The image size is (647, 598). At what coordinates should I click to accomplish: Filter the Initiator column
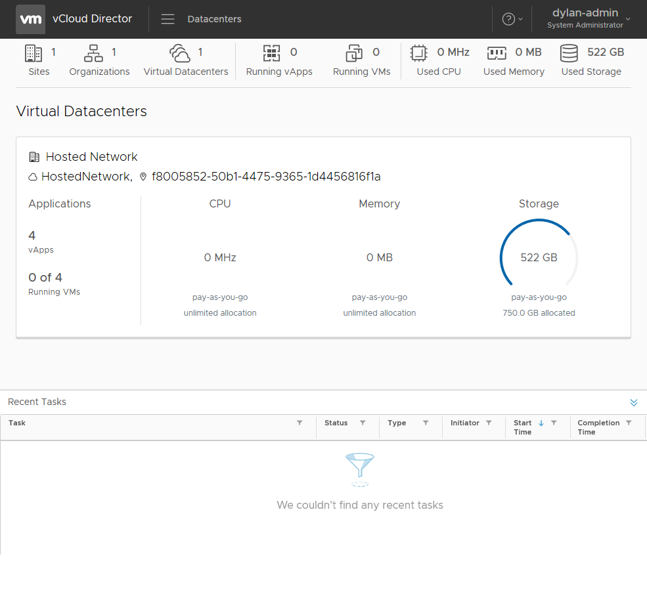point(489,423)
